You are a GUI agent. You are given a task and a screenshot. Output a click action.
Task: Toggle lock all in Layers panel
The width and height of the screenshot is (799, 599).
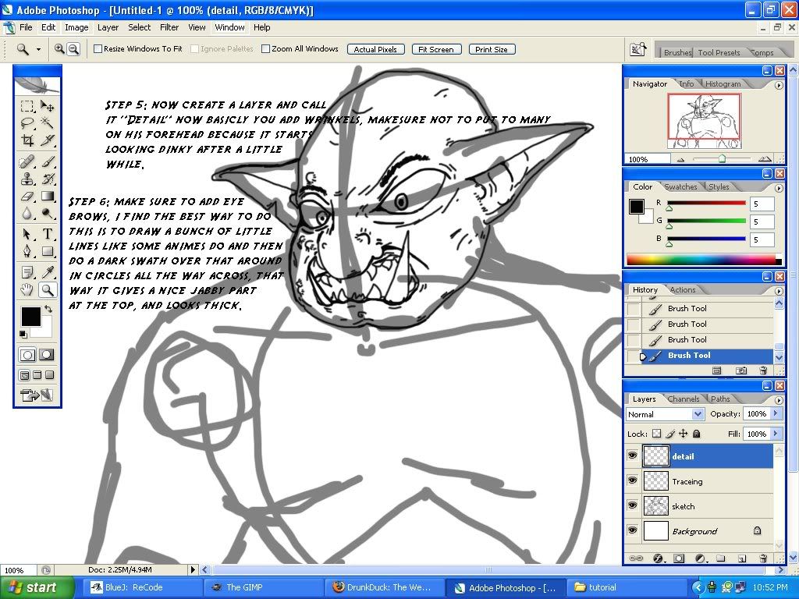pyautogui.click(x=697, y=434)
